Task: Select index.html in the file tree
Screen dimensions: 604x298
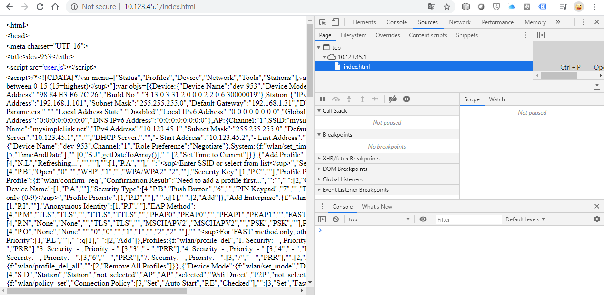Action: coord(424,67)
